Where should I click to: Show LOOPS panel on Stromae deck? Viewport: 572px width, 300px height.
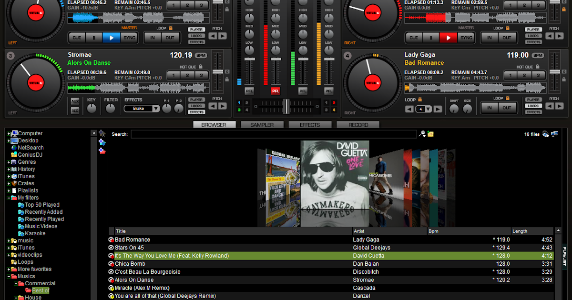point(196,106)
